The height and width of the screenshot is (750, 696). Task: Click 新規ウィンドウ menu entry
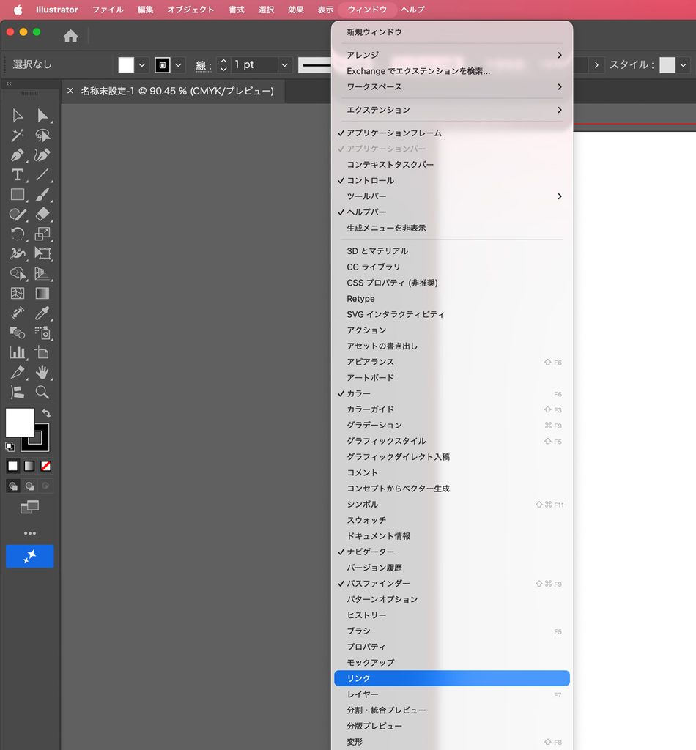pos(452,32)
